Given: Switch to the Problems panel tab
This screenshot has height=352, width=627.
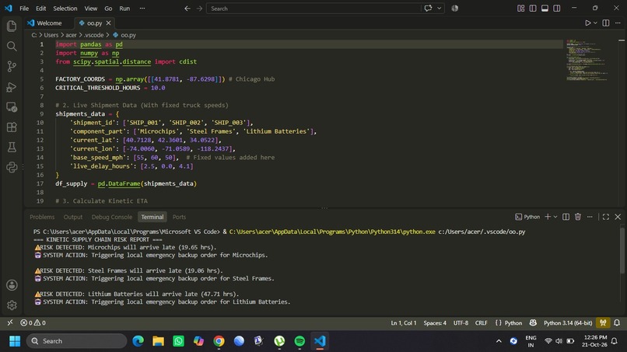Looking at the screenshot, I should point(42,217).
